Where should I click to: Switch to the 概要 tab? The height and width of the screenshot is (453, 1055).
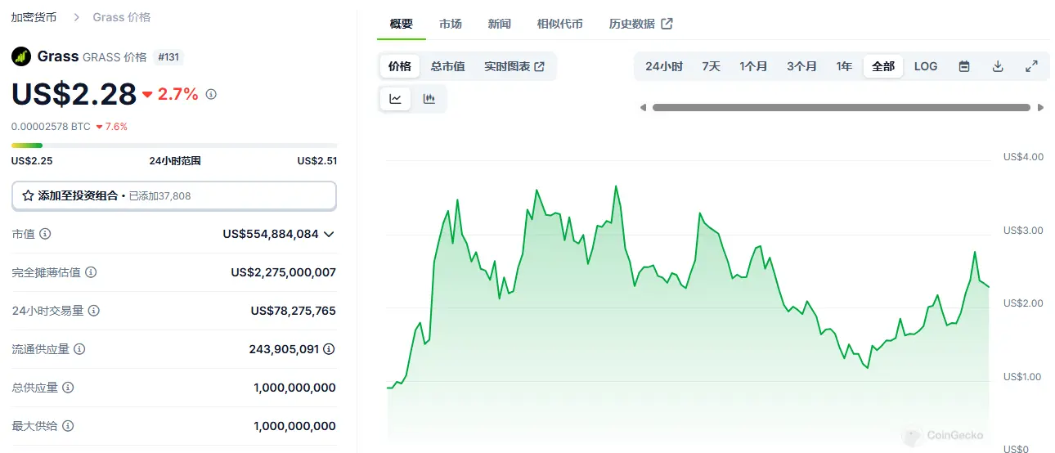coord(402,24)
